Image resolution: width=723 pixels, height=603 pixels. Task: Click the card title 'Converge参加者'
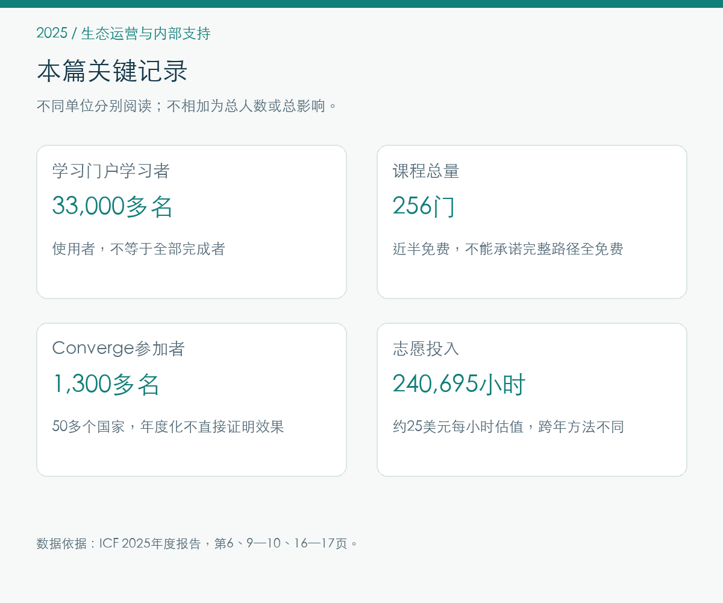click(119, 349)
